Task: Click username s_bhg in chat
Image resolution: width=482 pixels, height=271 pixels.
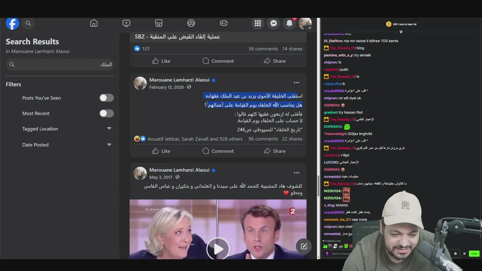Action: tap(329, 205)
